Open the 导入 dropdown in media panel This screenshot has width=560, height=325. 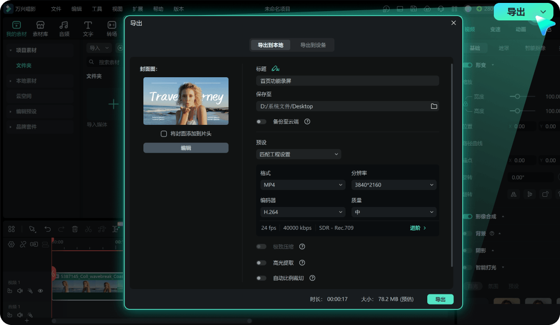[99, 48]
